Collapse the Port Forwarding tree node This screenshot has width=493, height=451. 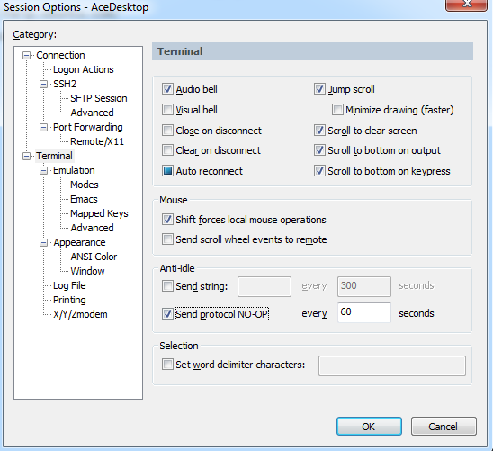(43, 127)
